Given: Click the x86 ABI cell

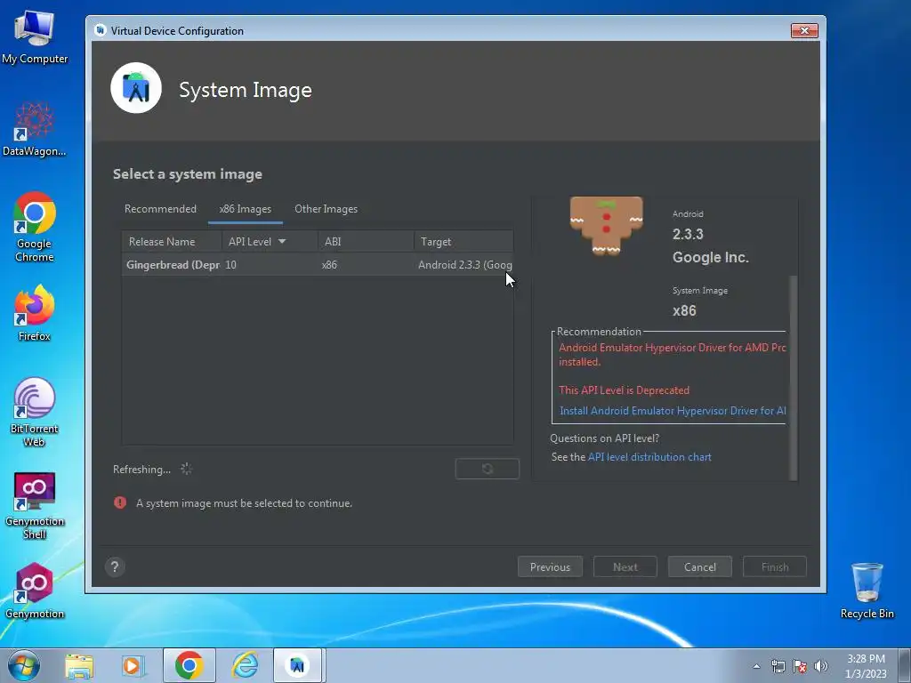Looking at the screenshot, I should tap(366, 265).
